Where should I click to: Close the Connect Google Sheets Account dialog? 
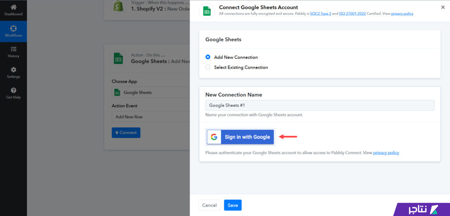pos(443,7)
